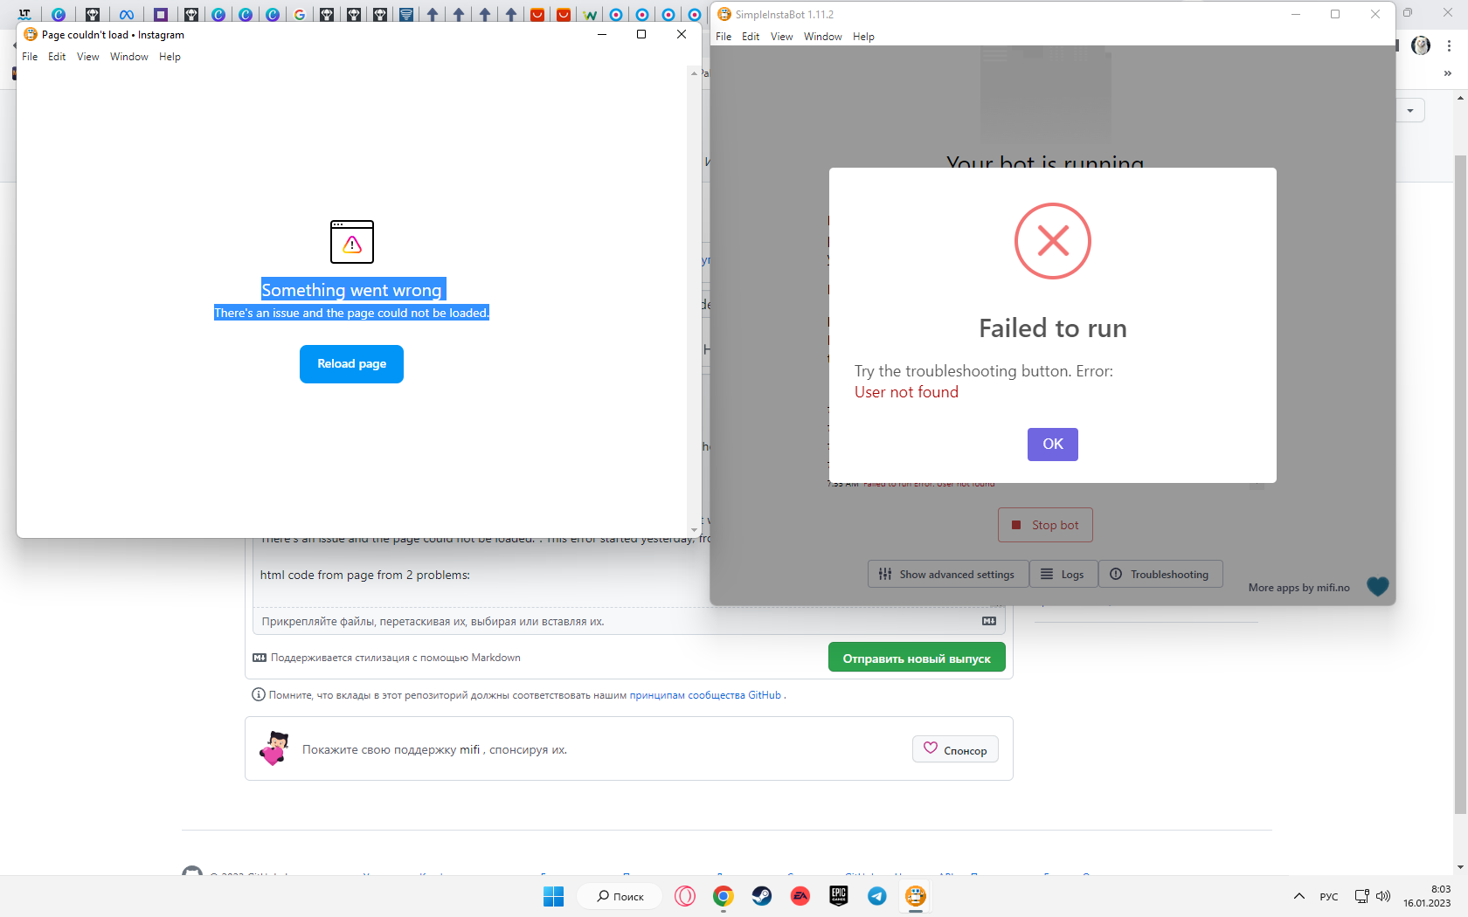
Task: Click the SimpleInstaBot taskbar icon
Action: pyautogui.click(x=915, y=896)
